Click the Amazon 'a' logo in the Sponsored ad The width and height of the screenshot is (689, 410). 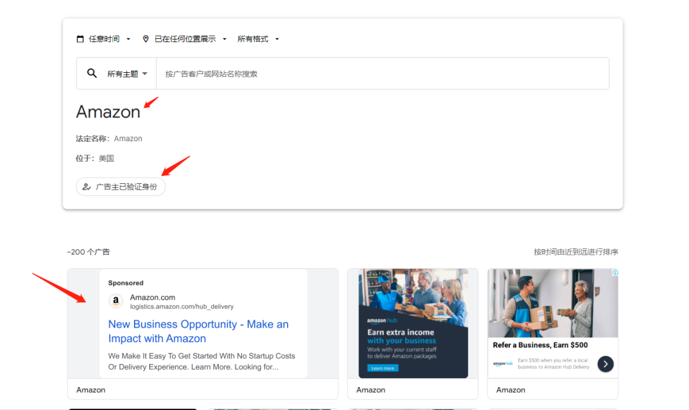point(115,301)
